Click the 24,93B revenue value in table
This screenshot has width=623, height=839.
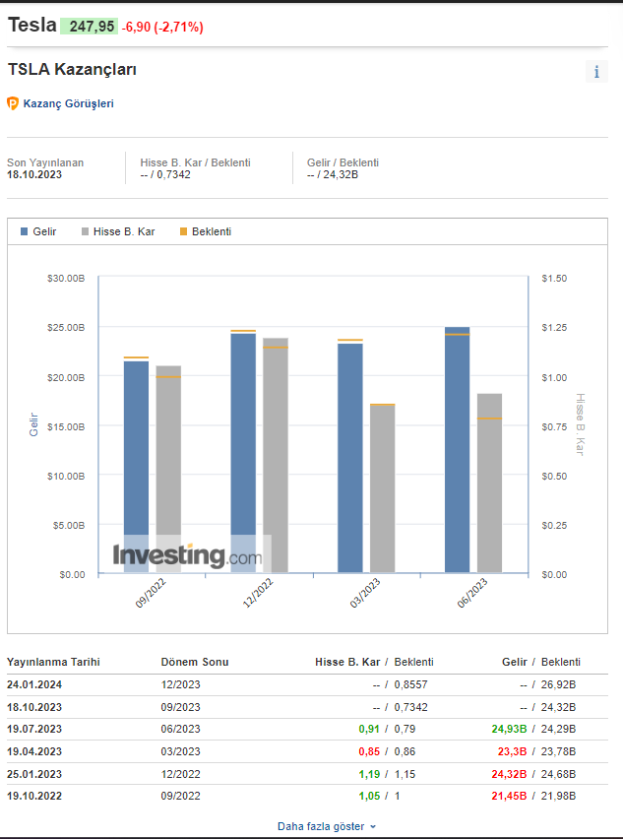(508, 729)
